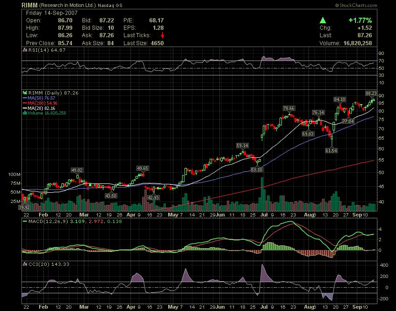This screenshot has height=311, width=396.
Task: Click the red down arrow beside Last Ticks
Action: click(163, 35)
